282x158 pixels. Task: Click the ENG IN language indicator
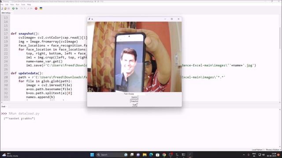[x=254, y=155]
